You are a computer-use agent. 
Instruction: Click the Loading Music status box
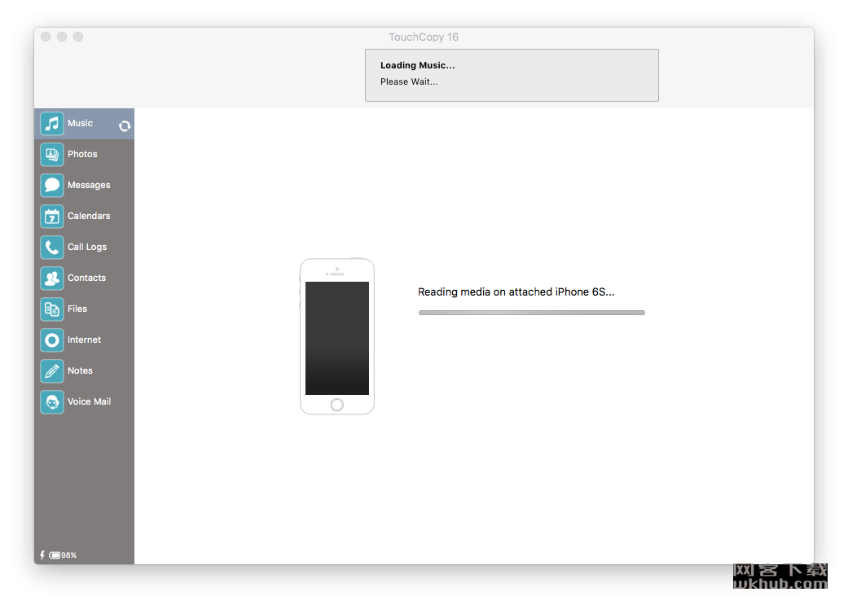point(512,75)
